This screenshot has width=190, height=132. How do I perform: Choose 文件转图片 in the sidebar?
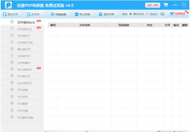pyautogui.click(x=22, y=63)
